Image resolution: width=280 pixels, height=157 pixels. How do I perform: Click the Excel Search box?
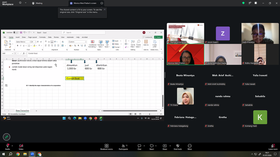84,33
